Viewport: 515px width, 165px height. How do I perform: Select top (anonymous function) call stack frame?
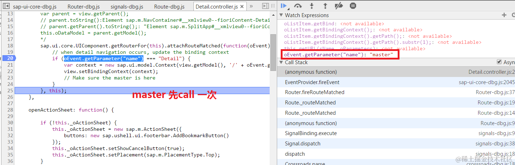pos(396,72)
